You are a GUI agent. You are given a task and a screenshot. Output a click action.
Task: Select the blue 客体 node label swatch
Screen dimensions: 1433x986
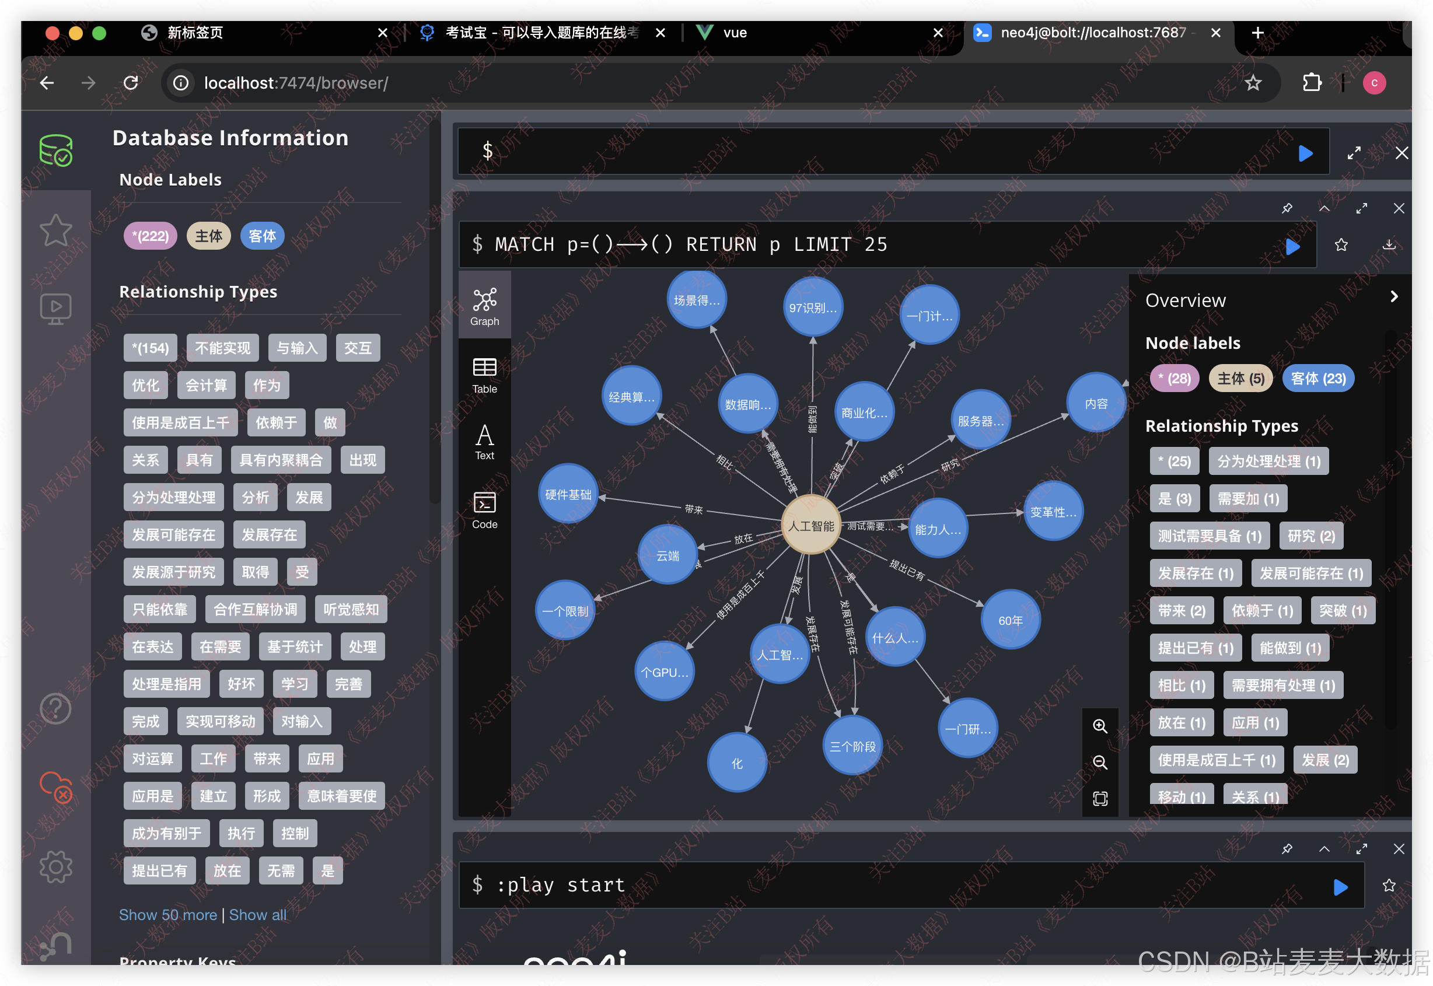pos(262,236)
